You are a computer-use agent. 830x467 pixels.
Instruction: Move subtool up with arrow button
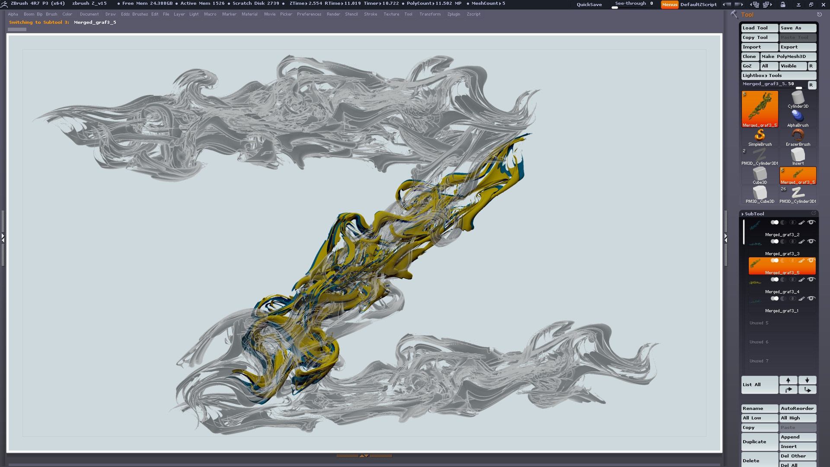pyautogui.click(x=788, y=380)
